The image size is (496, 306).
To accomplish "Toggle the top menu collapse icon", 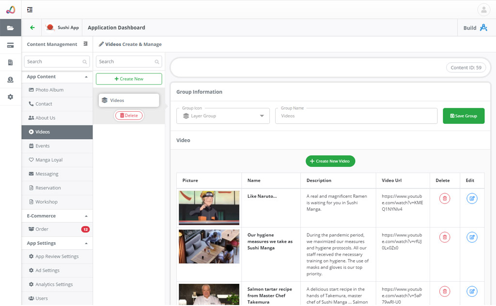I will click(x=30, y=10).
